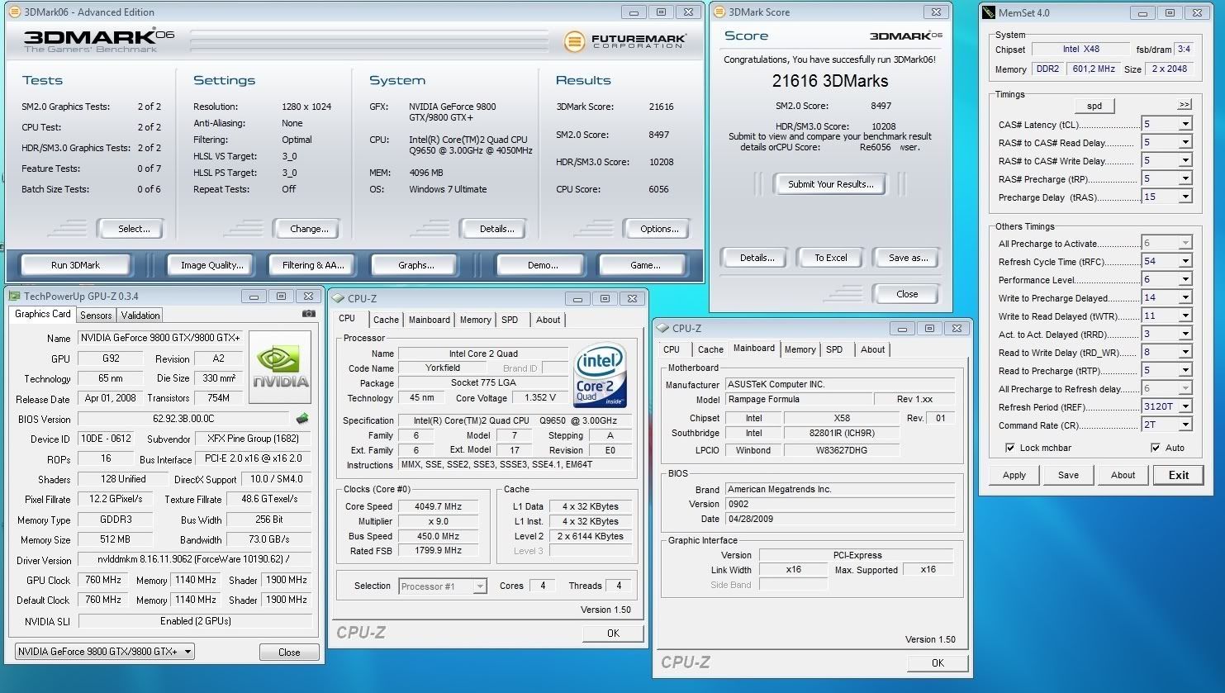Click the title icon of CPU-Z Mainboard window
The image size is (1225, 693).
coord(663,329)
